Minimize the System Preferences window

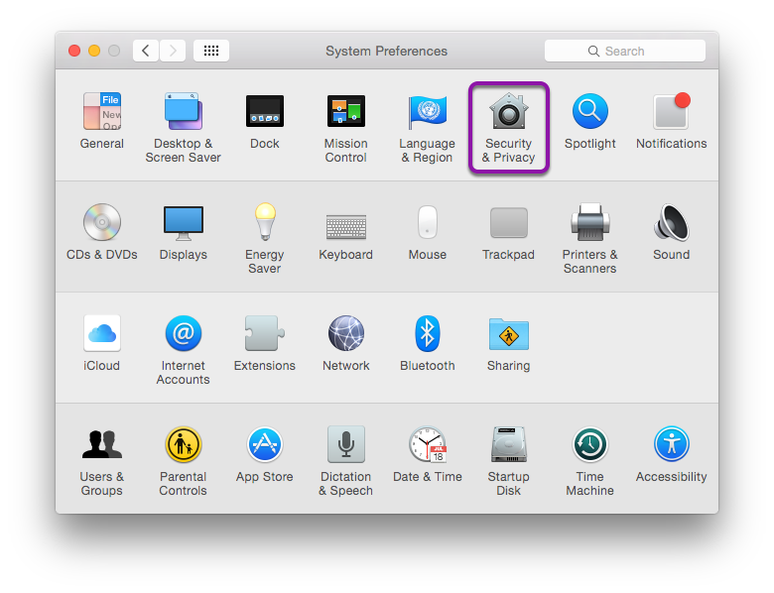pos(94,51)
